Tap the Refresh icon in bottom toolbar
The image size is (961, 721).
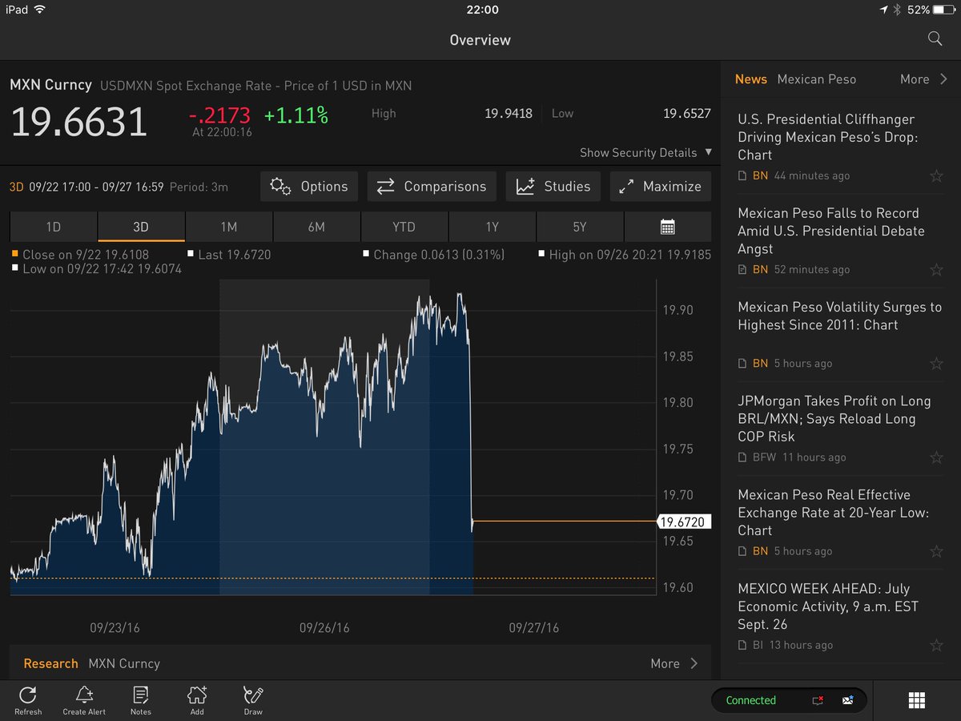click(x=28, y=699)
